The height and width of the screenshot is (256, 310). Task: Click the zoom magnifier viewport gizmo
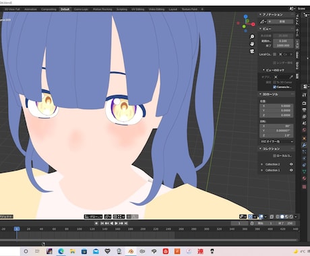coord(252,36)
